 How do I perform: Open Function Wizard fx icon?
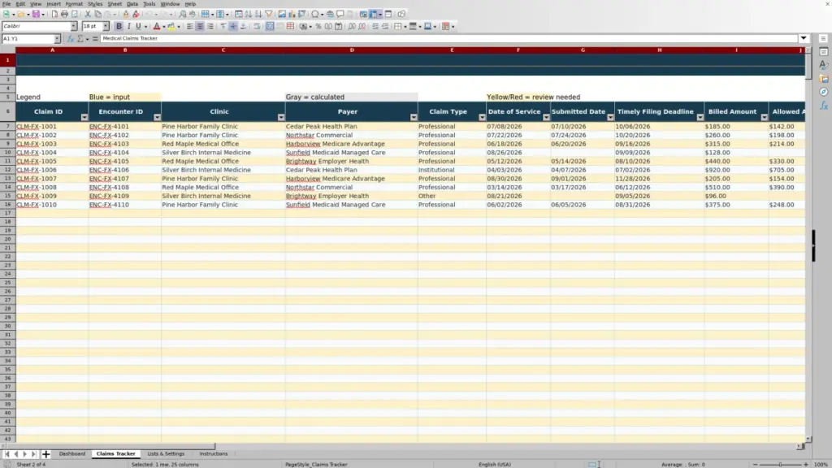[x=70, y=39]
